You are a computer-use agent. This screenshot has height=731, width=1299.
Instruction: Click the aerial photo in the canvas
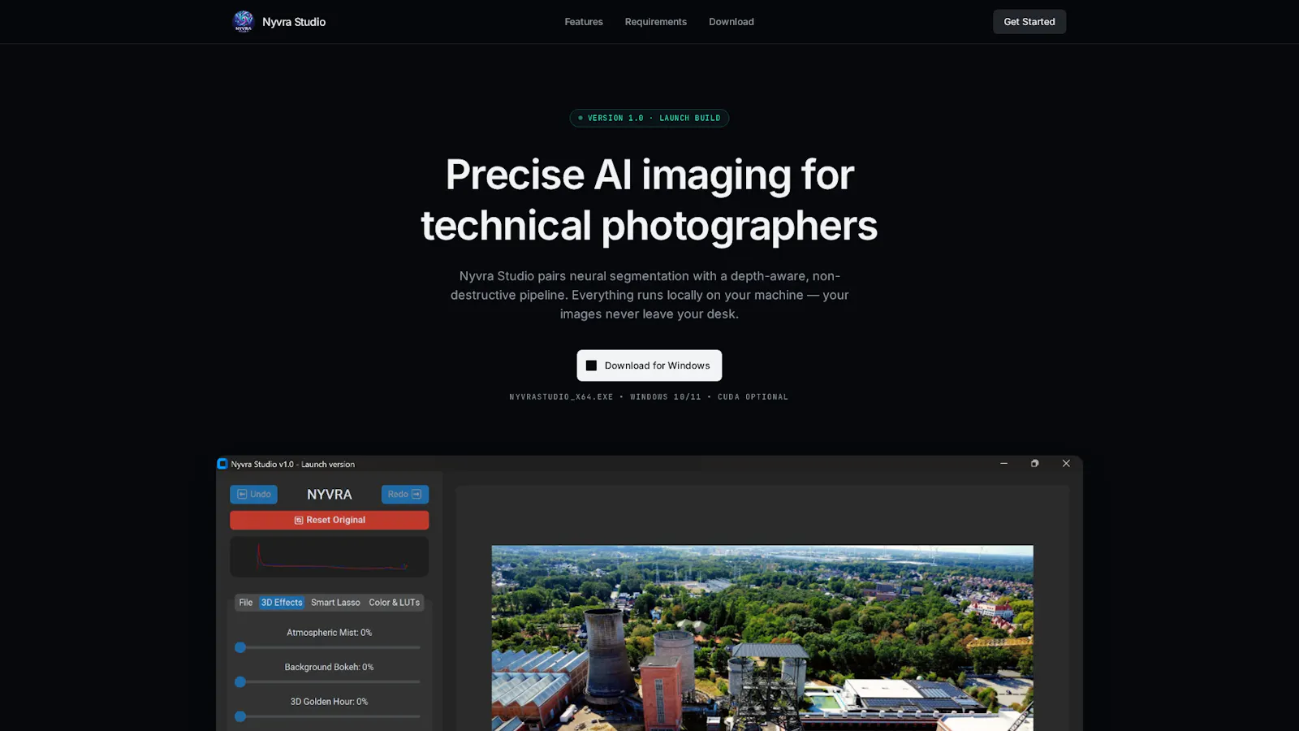[x=762, y=638]
